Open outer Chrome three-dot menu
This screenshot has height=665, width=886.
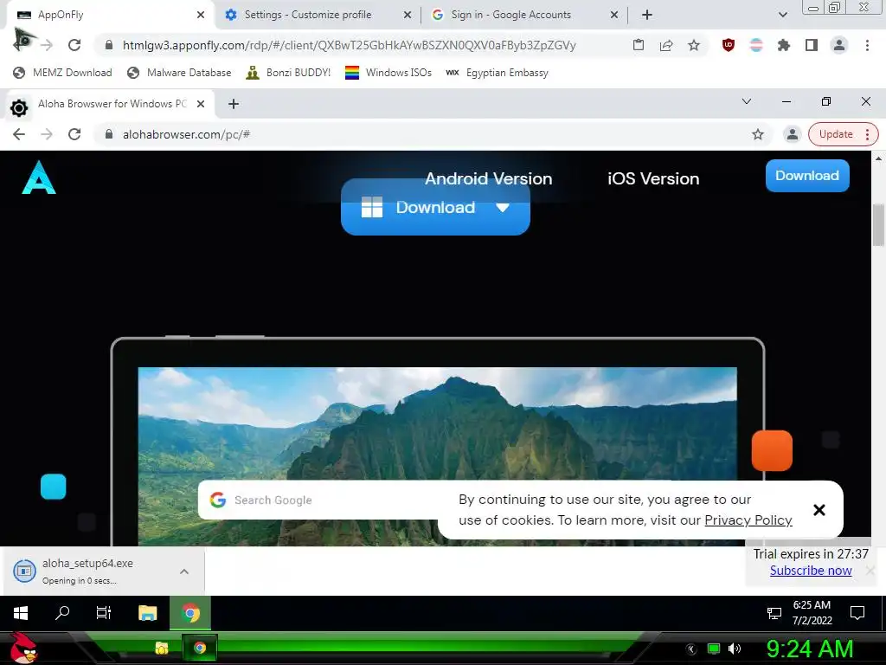[867, 45]
